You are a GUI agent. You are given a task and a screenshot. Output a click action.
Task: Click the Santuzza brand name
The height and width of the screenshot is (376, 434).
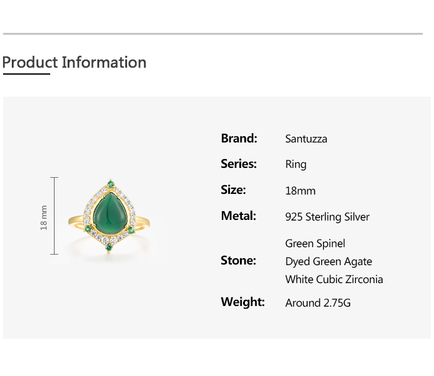pos(306,139)
